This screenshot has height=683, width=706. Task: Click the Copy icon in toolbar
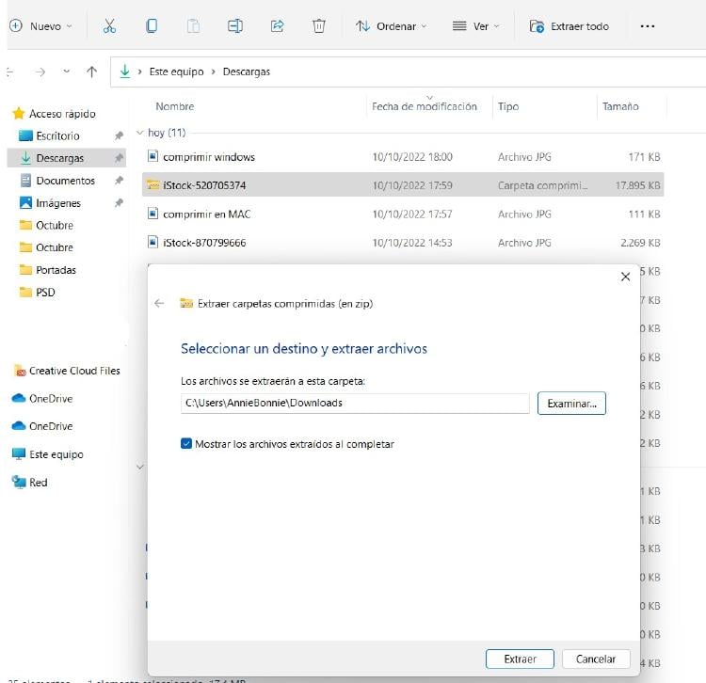[x=152, y=26]
